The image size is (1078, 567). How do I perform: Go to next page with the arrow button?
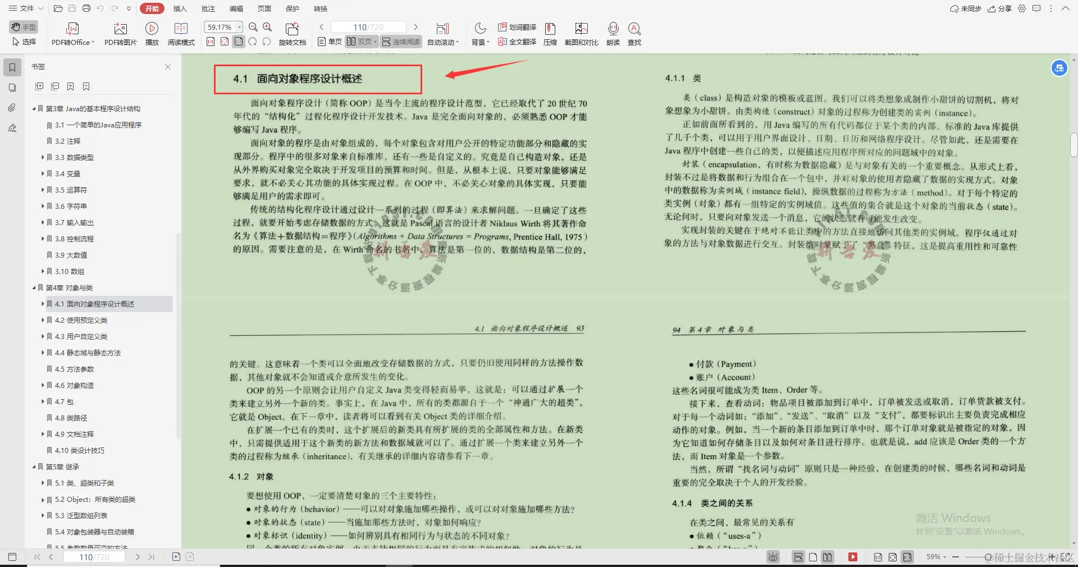click(x=416, y=26)
